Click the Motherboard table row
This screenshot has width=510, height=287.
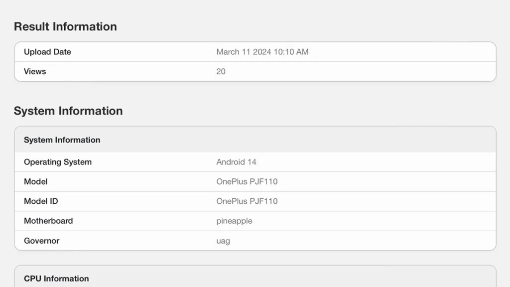(x=255, y=221)
